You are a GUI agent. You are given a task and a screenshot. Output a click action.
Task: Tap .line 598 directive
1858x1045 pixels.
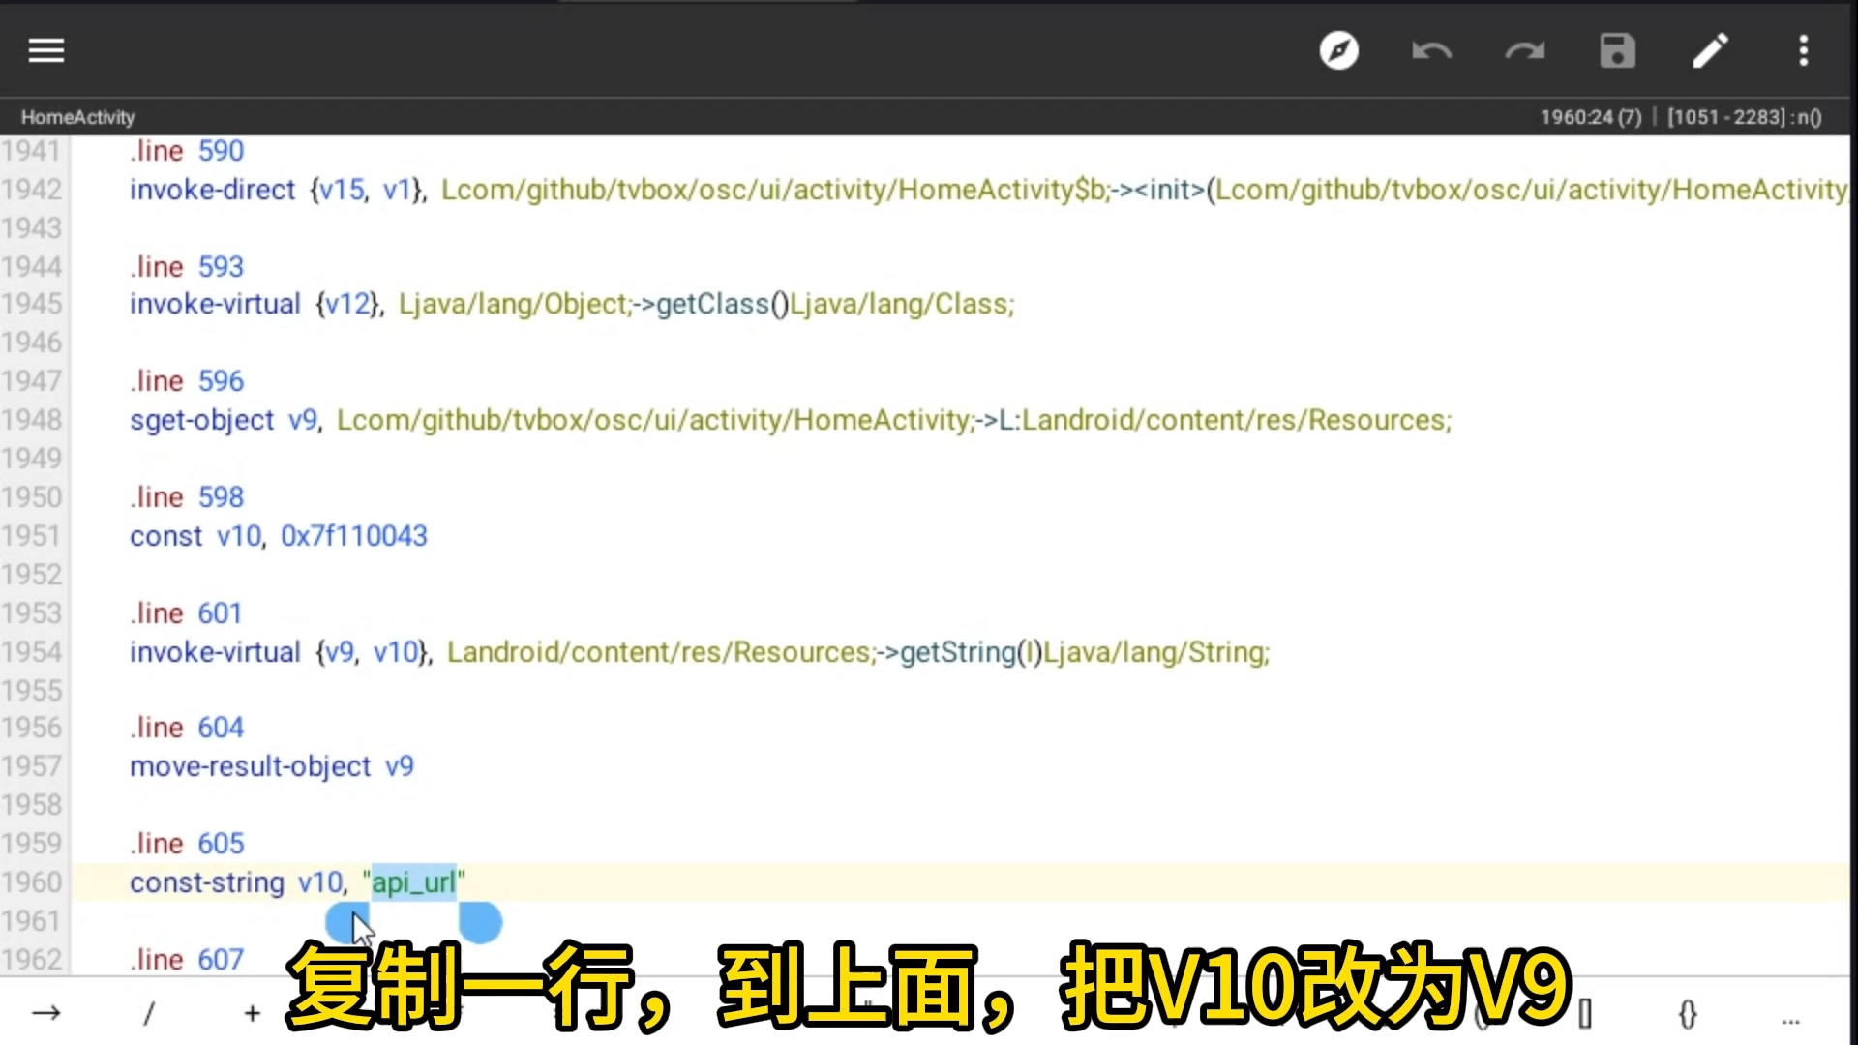click(187, 497)
